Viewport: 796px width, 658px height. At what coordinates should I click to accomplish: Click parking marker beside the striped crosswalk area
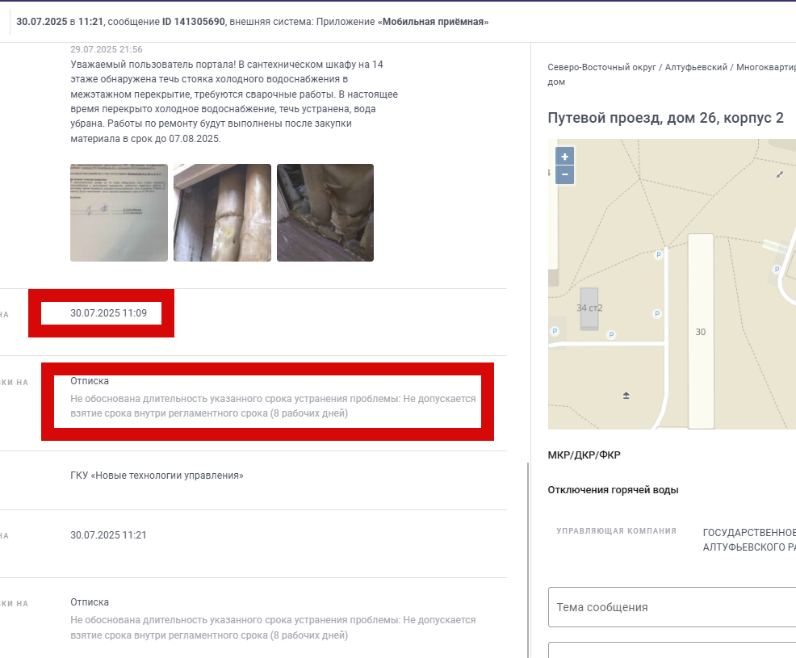point(776,270)
